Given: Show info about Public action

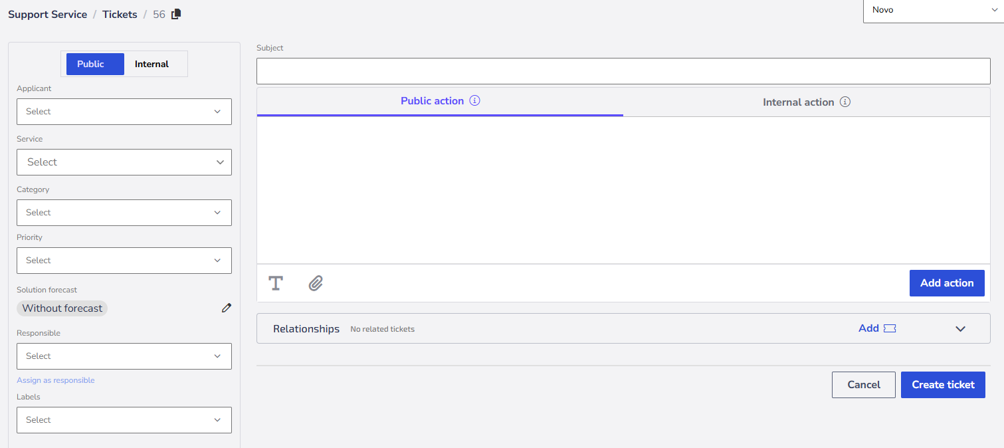Looking at the screenshot, I should coord(474,101).
